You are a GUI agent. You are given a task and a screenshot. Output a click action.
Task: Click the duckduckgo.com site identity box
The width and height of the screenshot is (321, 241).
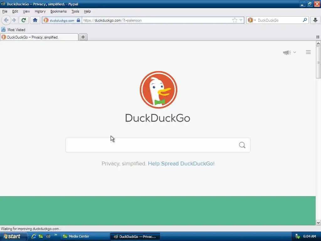pos(62,20)
